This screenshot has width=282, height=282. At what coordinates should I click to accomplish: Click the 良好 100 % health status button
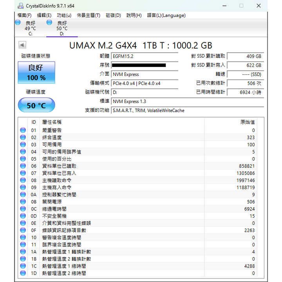[x=36, y=72]
